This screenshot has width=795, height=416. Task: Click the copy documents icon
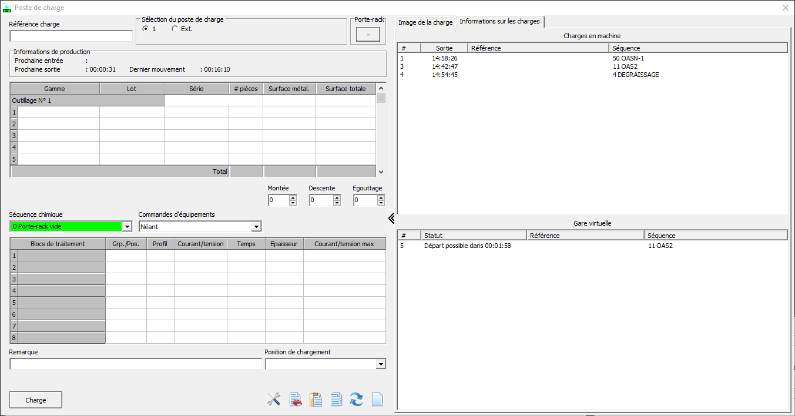[336, 400]
